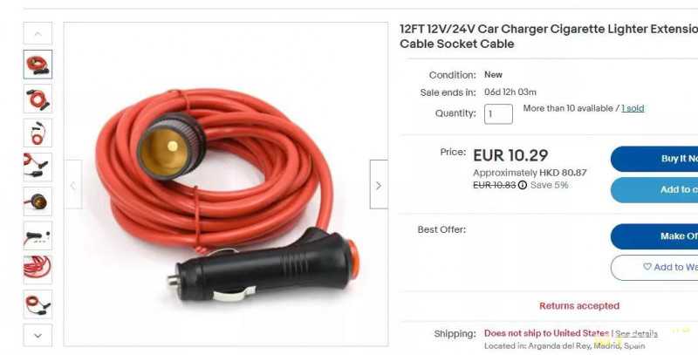Select the first coiled cable thumbnail
Screen dimensions: 698x355
(x=38, y=65)
